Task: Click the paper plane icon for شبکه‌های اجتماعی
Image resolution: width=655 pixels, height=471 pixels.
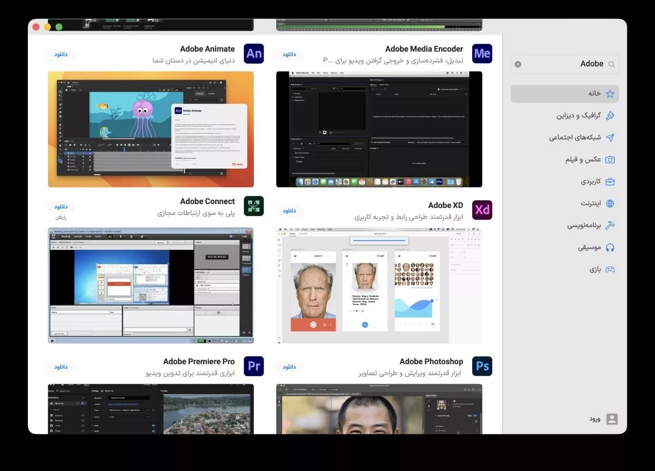Action: pos(610,138)
